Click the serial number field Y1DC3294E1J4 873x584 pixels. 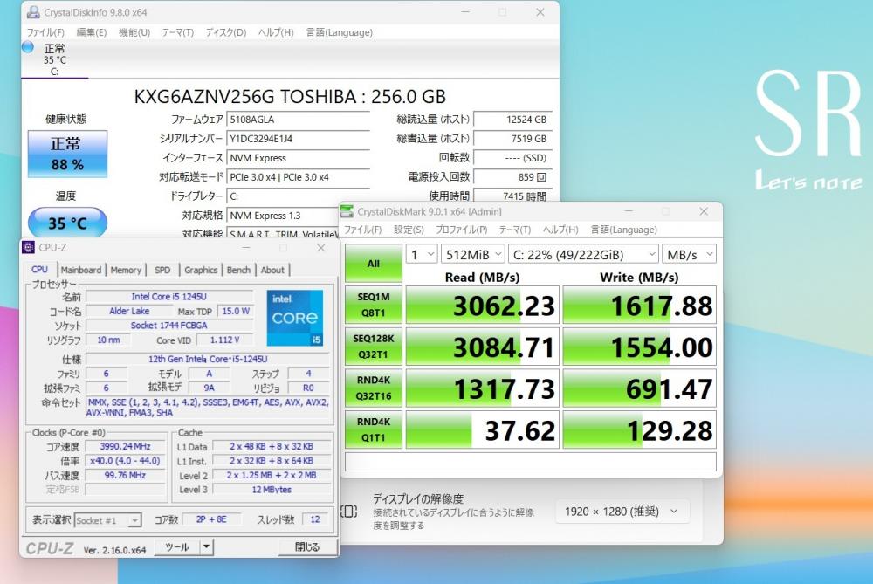pyautogui.click(x=299, y=139)
